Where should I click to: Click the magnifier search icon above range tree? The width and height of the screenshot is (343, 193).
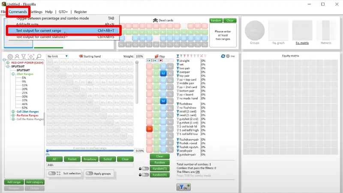tap(39, 57)
